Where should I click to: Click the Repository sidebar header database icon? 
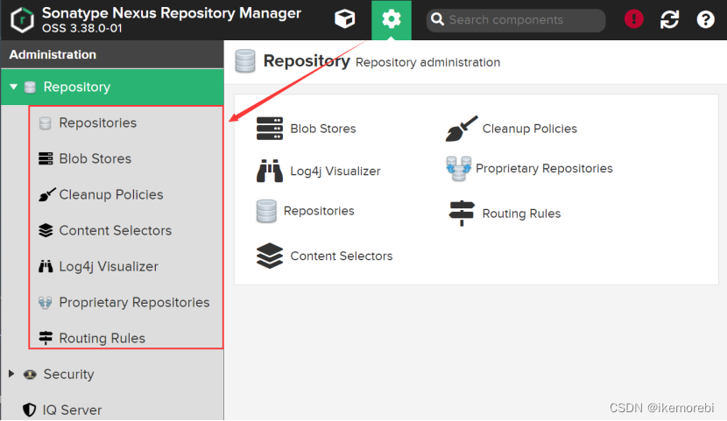[x=30, y=87]
